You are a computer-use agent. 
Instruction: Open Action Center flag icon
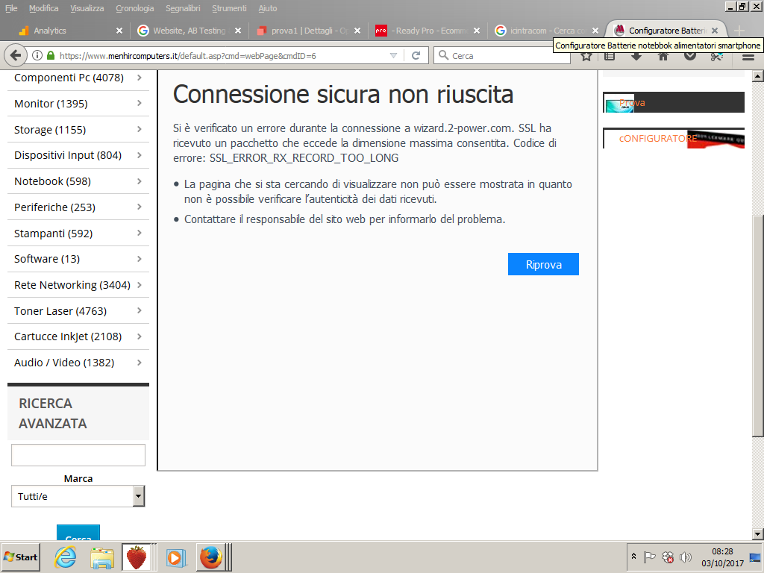(x=650, y=557)
